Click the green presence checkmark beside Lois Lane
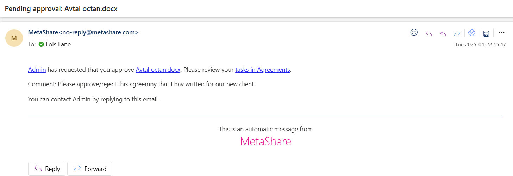The image size is (513, 176). click(x=41, y=44)
